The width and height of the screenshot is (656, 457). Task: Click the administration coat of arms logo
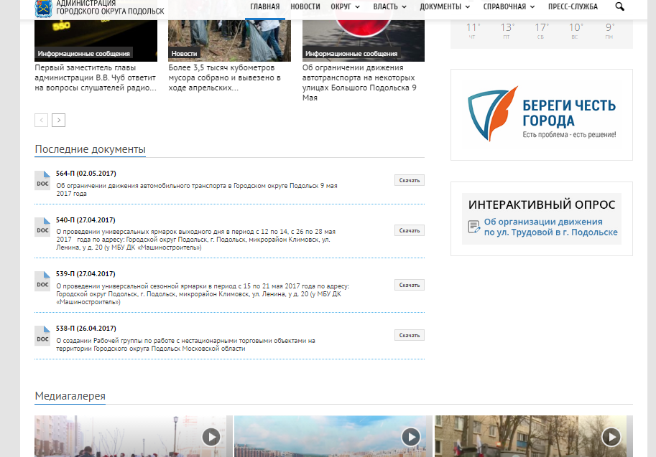(x=44, y=8)
